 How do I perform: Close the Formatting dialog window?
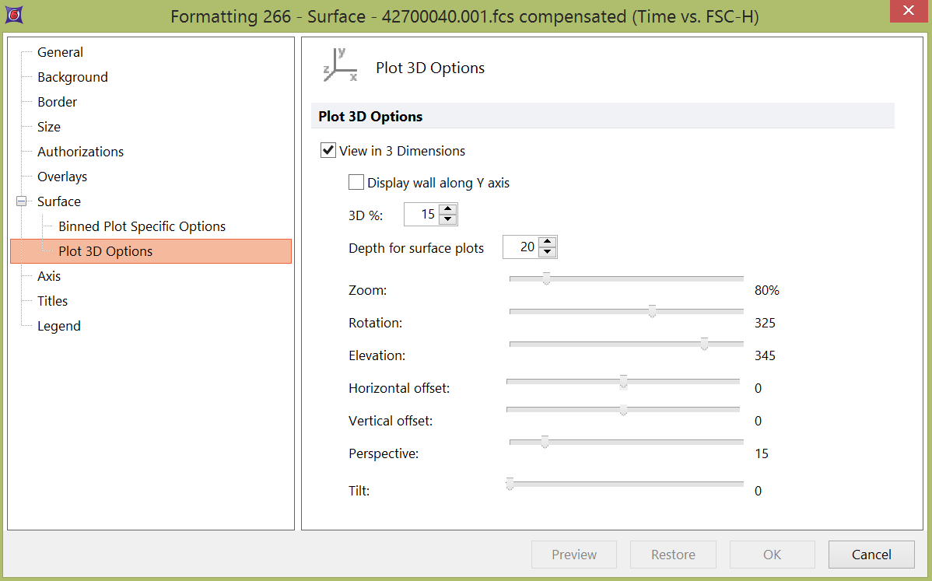click(906, 11)
